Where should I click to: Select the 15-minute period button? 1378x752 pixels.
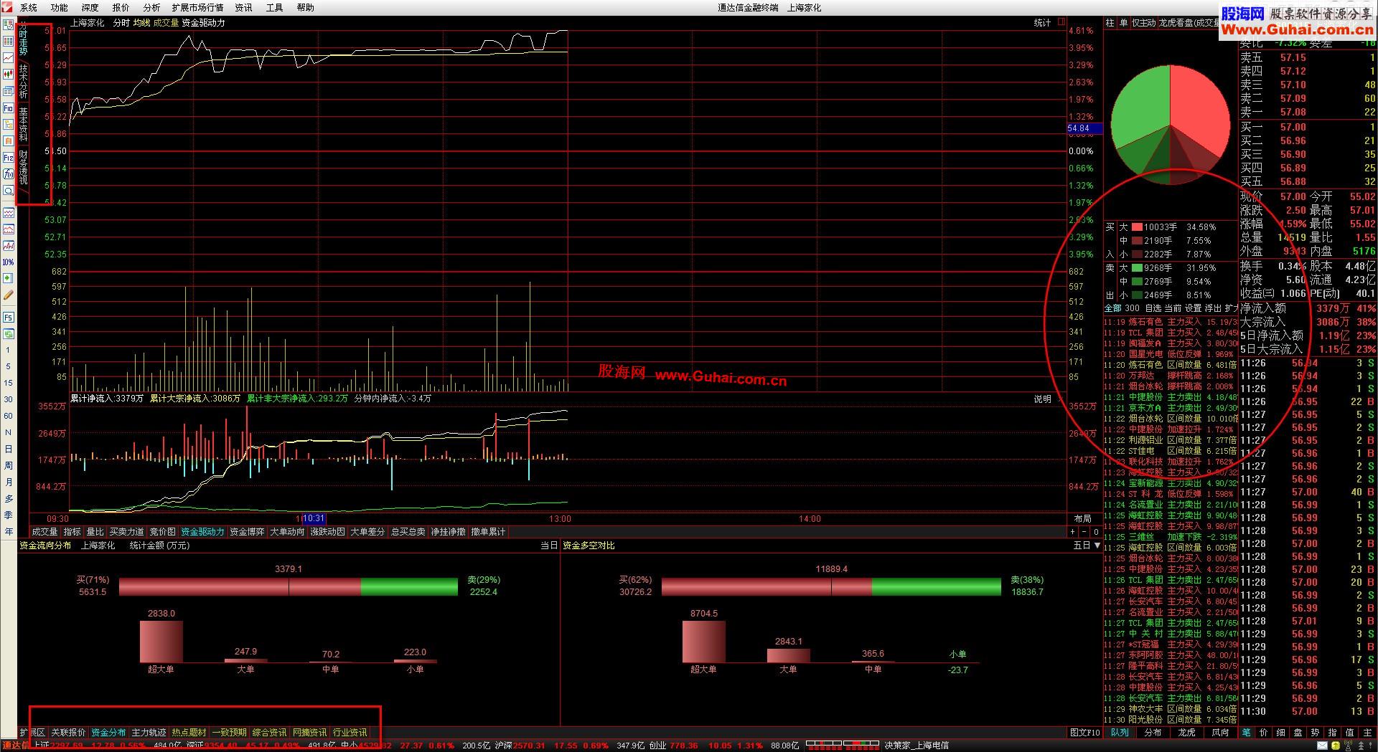point(8,383)
